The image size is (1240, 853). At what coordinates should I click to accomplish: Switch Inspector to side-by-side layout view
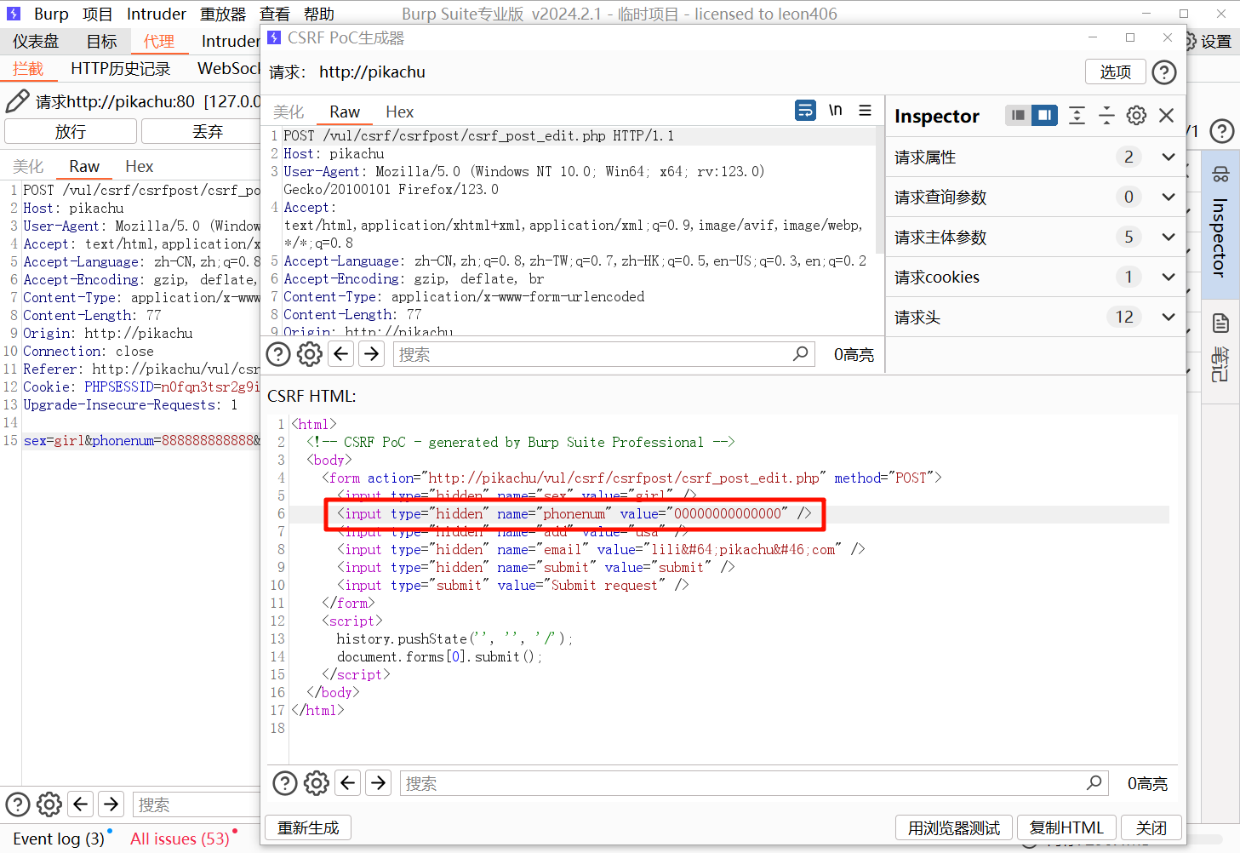pos(1044,115)
